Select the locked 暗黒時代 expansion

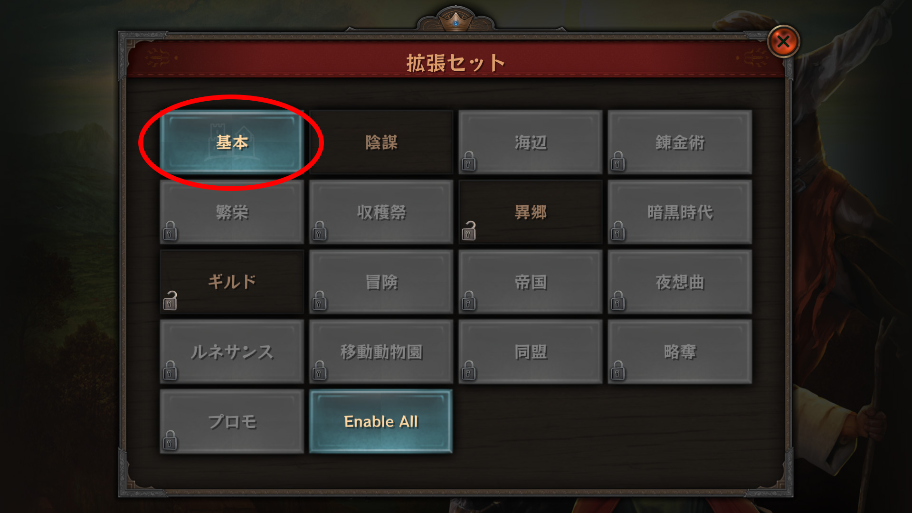[680, 212]
